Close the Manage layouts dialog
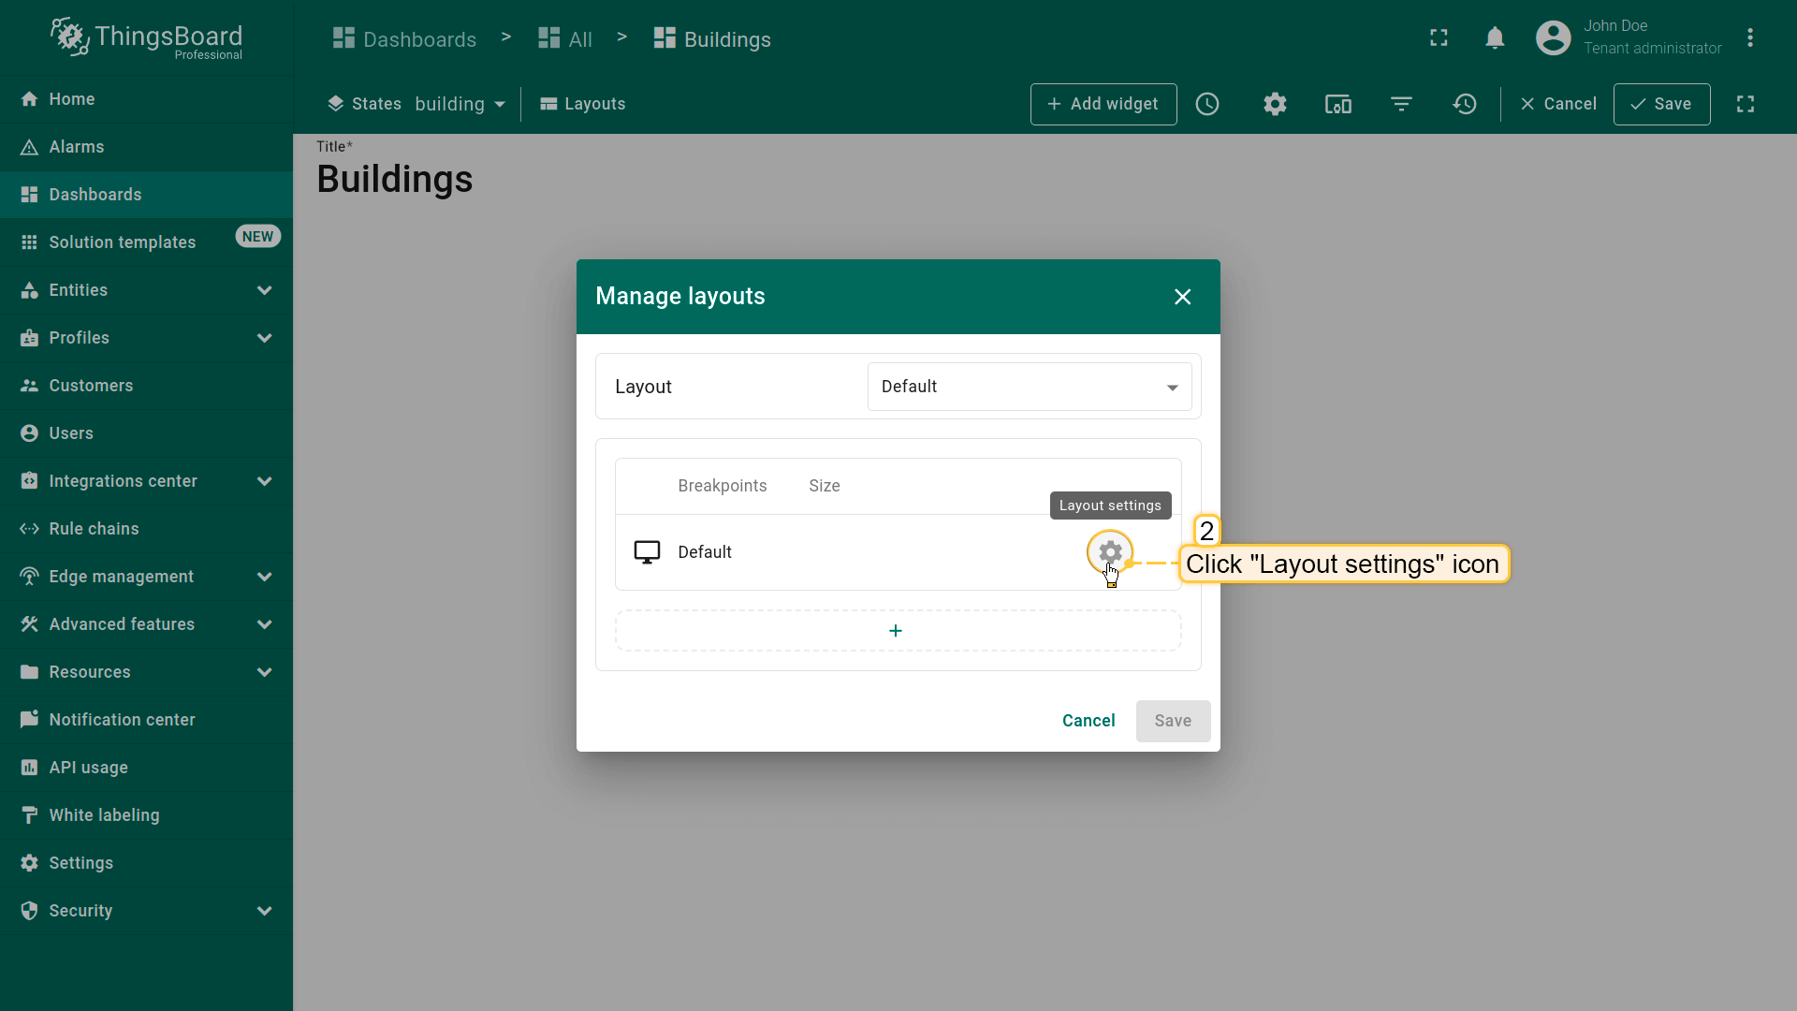The image size is (1797, 1011). point(1182,297)
